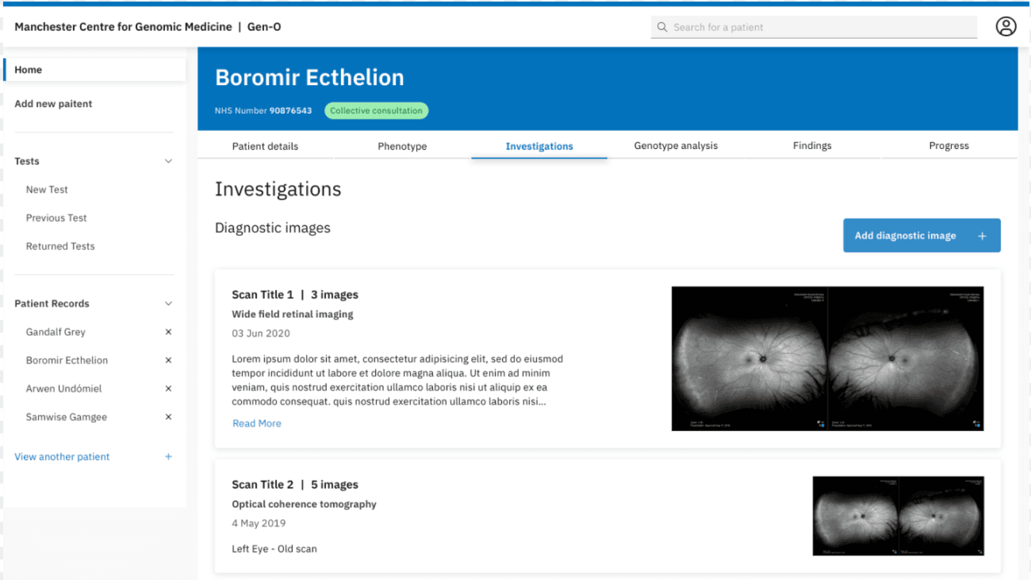Select New Test from the sidebar
This screenshot has height=580, width=1031.
(x=46, y=189)
